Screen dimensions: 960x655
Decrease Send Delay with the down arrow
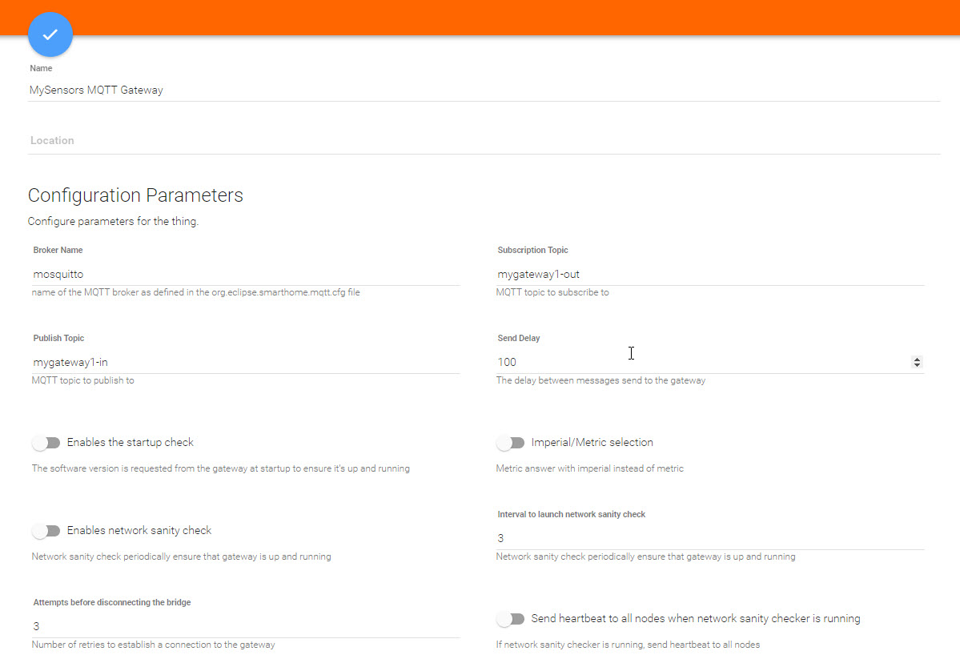(x=917, y=365)
